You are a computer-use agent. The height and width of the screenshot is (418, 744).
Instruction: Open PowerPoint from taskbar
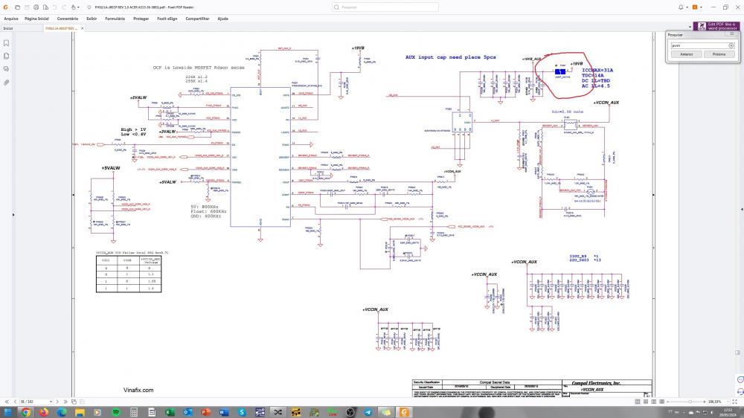(x=205, y=412)
